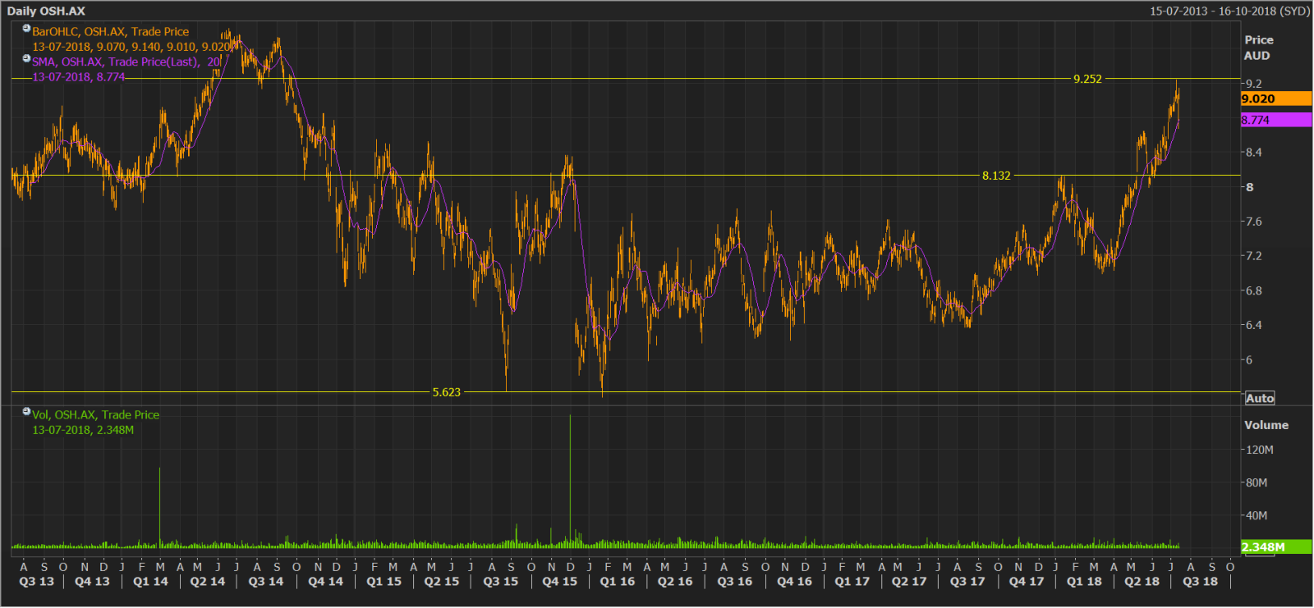Select the 8.132 horizontal line label
Viewport: 1314px width, 608px height.
tap(996, 176)
